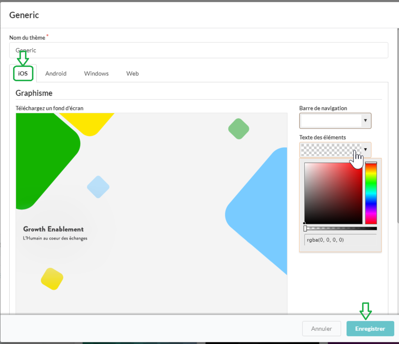Switch to the iOS tab
The width and height of the screenshot is (399, 344).
(23, 73)
